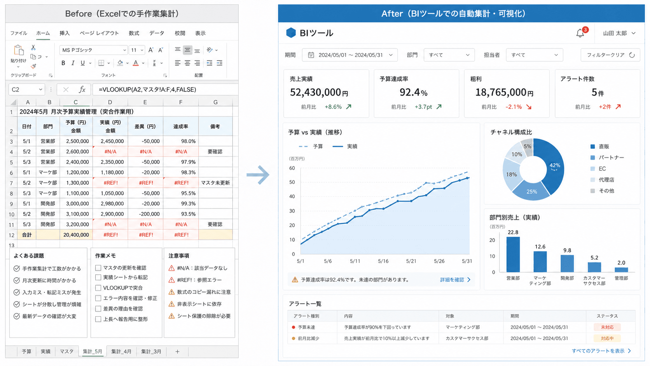Image resolution: width=650 pixels, height=366 pixels.
Task: Open the 部門 filter dropdown
Action: 449,55
